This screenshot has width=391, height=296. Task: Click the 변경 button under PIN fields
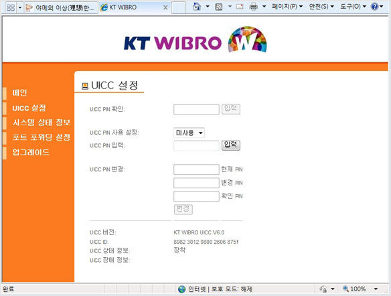pyautogui.click(x=183, y=209)
